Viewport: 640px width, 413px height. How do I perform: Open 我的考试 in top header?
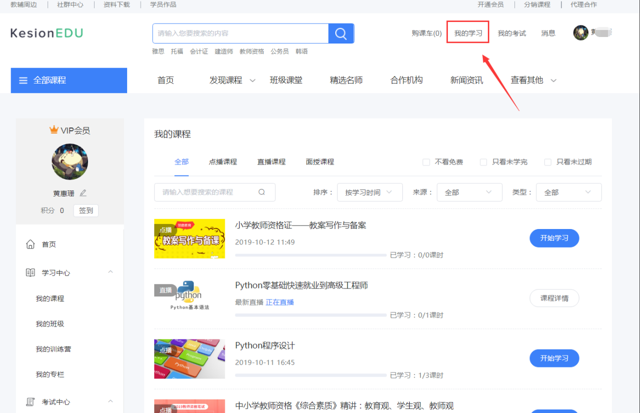tap(512, 33)
